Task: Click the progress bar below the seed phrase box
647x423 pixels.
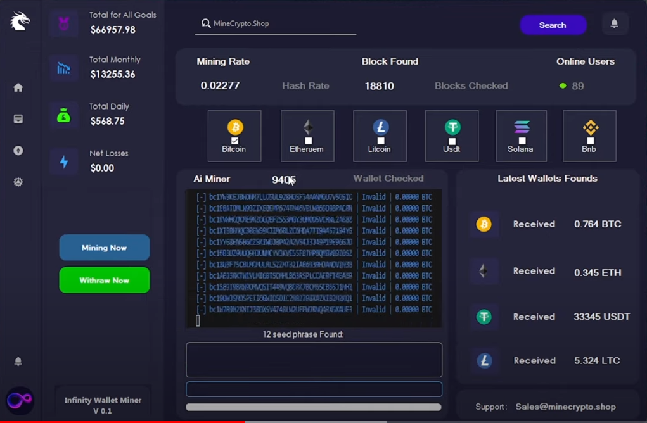Action: coord(314,407)
